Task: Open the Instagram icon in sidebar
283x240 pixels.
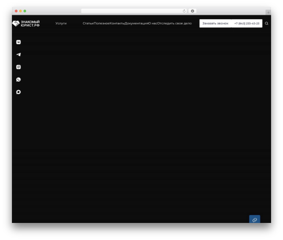Action: click(19, 67)
